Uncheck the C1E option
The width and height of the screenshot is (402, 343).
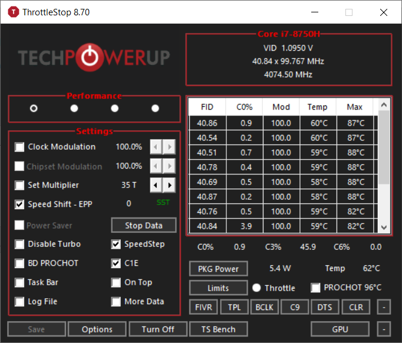[116, 263]
